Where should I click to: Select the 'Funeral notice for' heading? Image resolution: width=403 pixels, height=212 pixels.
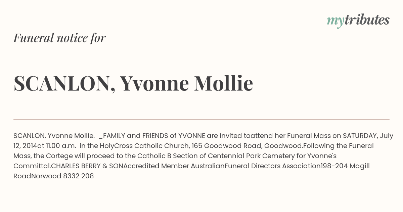(x=60, y=38)
